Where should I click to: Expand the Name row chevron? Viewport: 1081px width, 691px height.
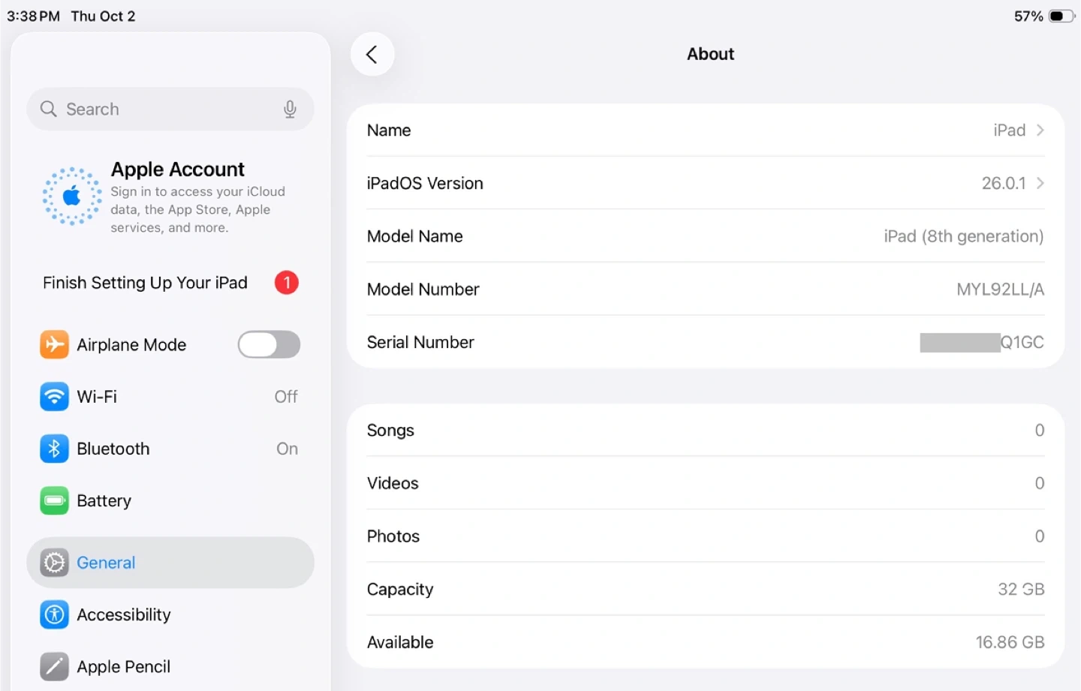(1040, 131)
